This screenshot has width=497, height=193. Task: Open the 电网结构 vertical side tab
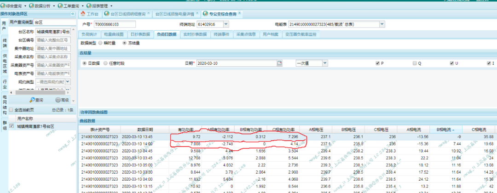tap(4, 105)
